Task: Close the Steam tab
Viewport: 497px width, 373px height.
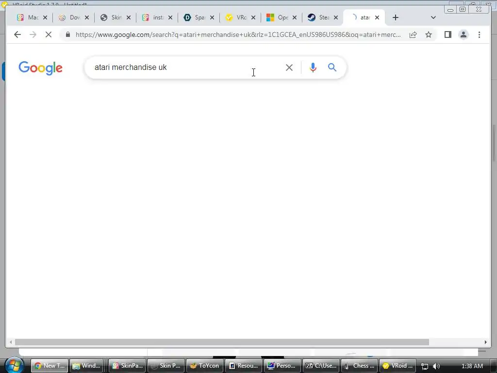Action: click(x=336, y=17)
